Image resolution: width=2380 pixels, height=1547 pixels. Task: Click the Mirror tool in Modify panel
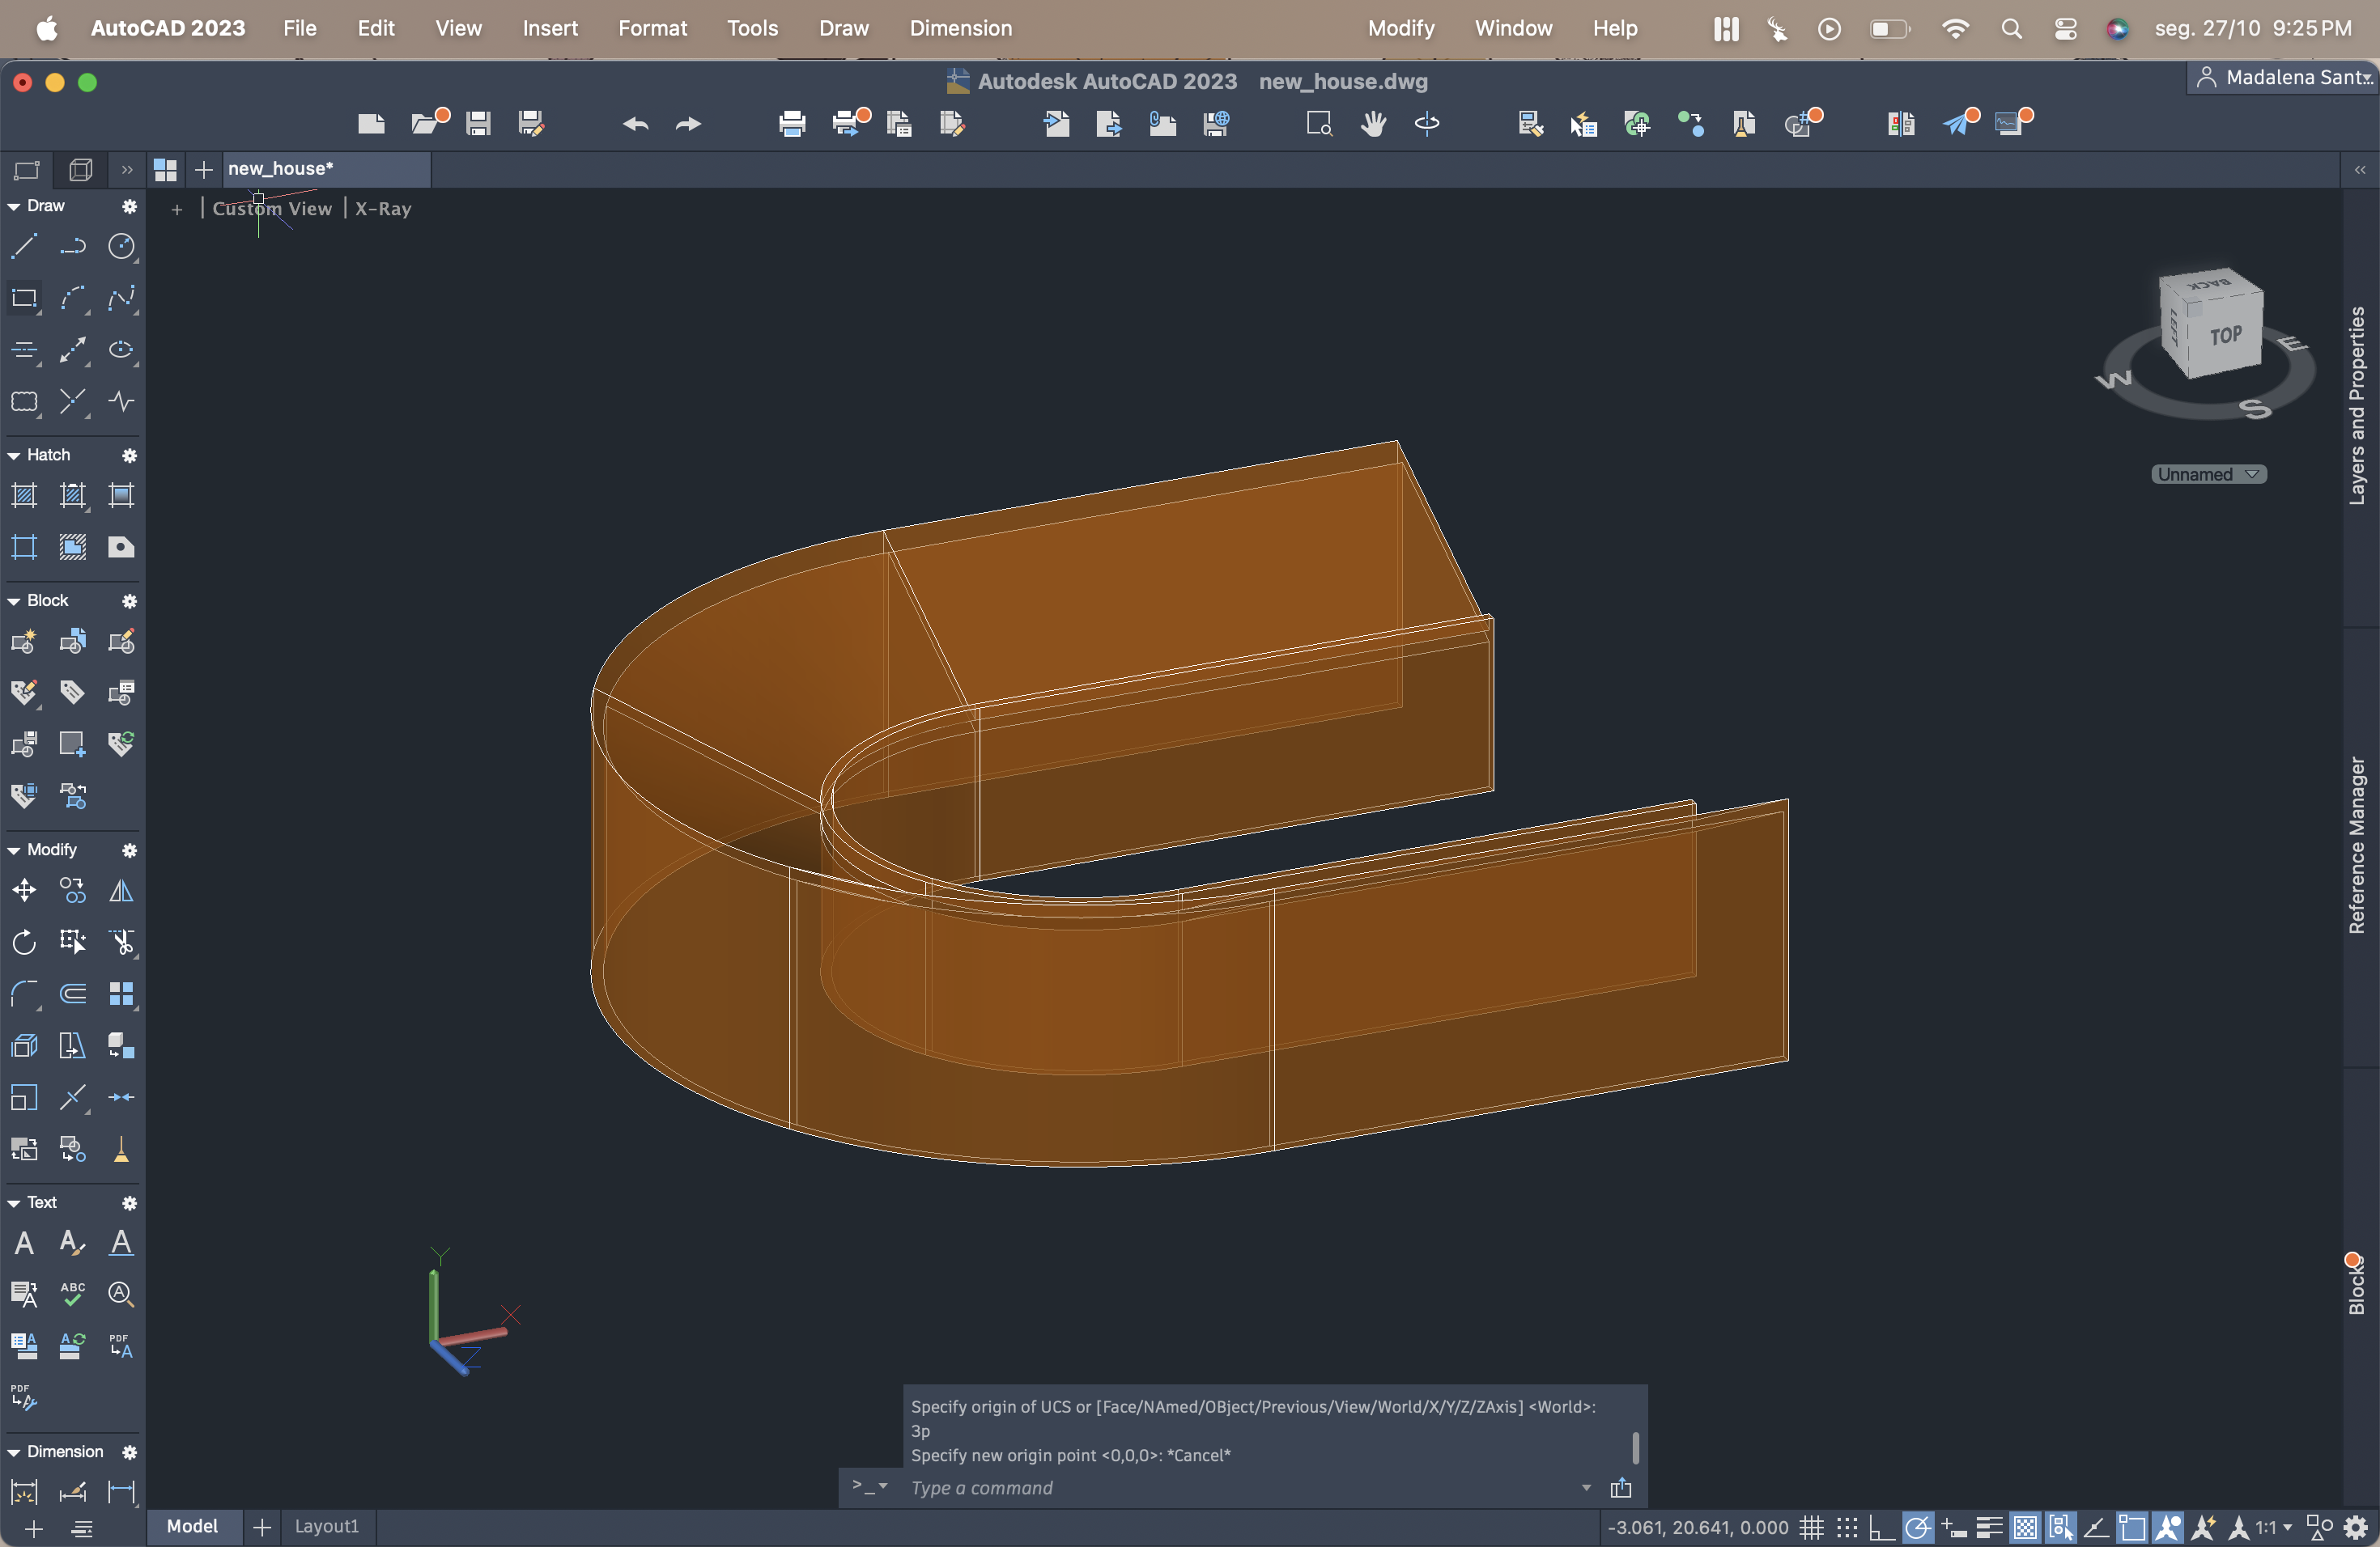[x=121, y=891]
